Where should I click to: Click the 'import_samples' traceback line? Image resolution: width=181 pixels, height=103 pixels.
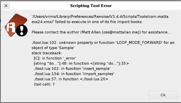(x=74, y=74)
